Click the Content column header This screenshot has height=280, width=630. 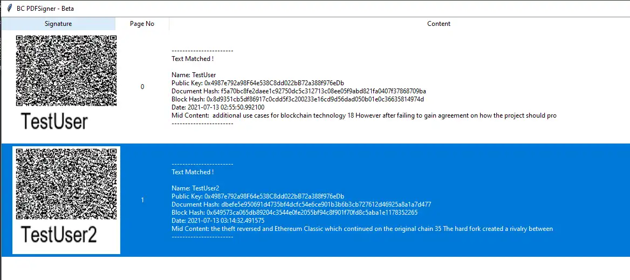pyautogui.click(x=439, y=24)
